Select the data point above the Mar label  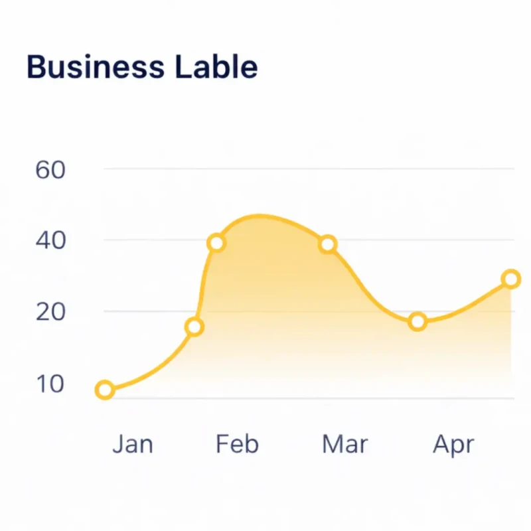pos(328,244)
